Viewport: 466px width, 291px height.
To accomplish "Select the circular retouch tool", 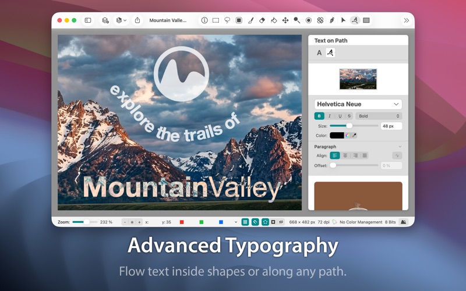I will [x=309, y=20].
